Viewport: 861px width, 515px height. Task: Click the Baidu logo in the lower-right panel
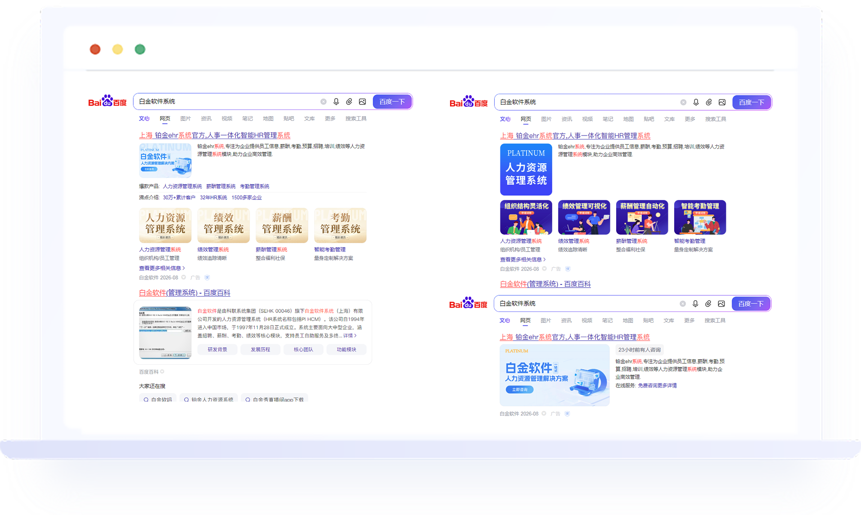[468, 303]
